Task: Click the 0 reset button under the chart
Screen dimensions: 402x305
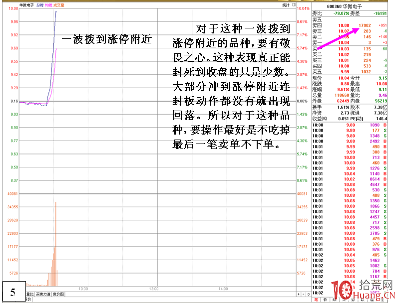Action: click(309, 294)
